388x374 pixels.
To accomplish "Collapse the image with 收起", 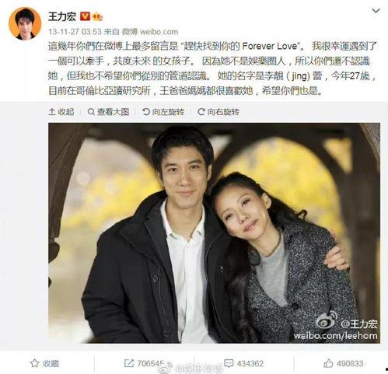I will 61,112.
